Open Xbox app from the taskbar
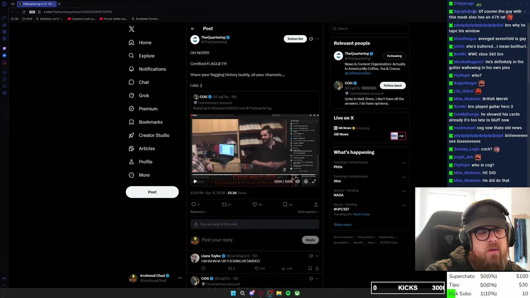 pos(297,293)
